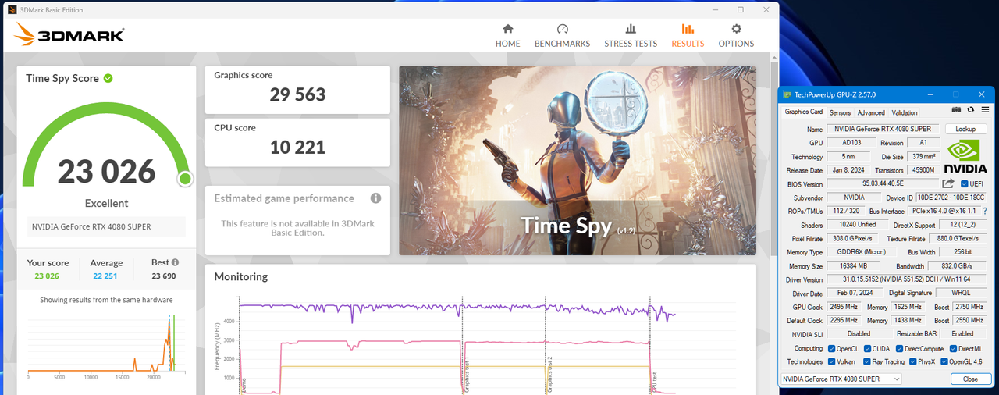999x395 pixels.
Task: Switch to the Validation tab in GPU-Z
Action: [x=905, y=112]
